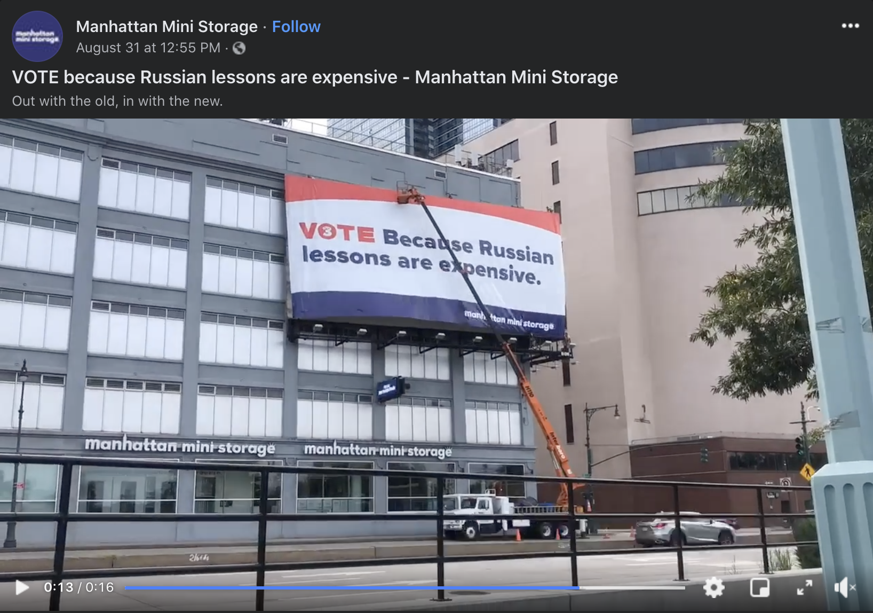Screen dimensions: 873x613
Task: Open the August 31 at 12:55 PM timestamp
Action: click(148, 48)
